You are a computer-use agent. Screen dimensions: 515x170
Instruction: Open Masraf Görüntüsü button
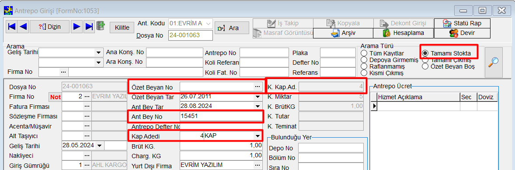click(282, 33)
